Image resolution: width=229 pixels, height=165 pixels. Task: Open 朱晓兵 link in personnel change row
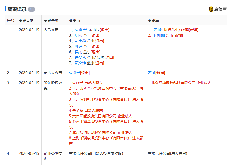coord(81,30)
